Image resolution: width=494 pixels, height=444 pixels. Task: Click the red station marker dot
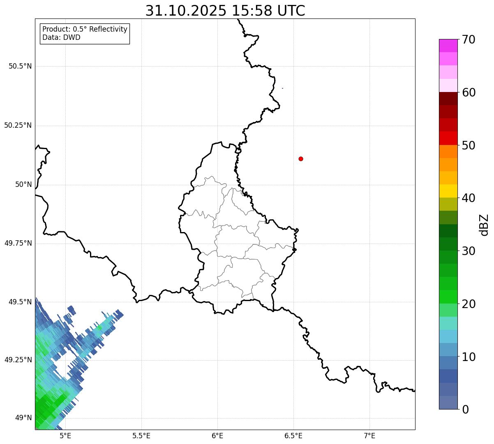[301, 159]
